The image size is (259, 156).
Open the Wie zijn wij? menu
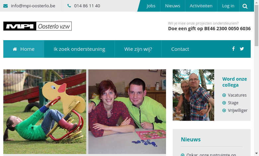click(138, 49)
